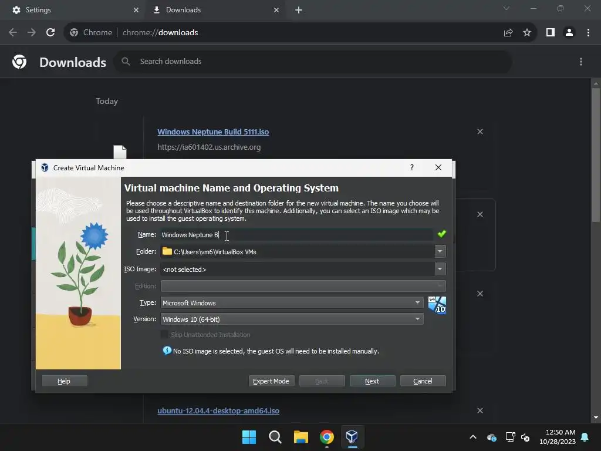Select the Downloads tab
Image resolution: width=601 pixels, height=451 pixels.
pos(216,10)
